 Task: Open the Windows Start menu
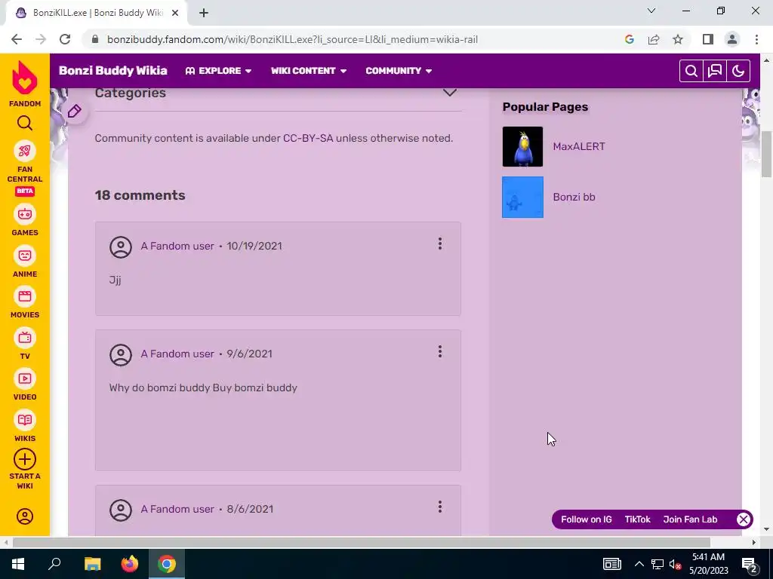click(18, 564)
